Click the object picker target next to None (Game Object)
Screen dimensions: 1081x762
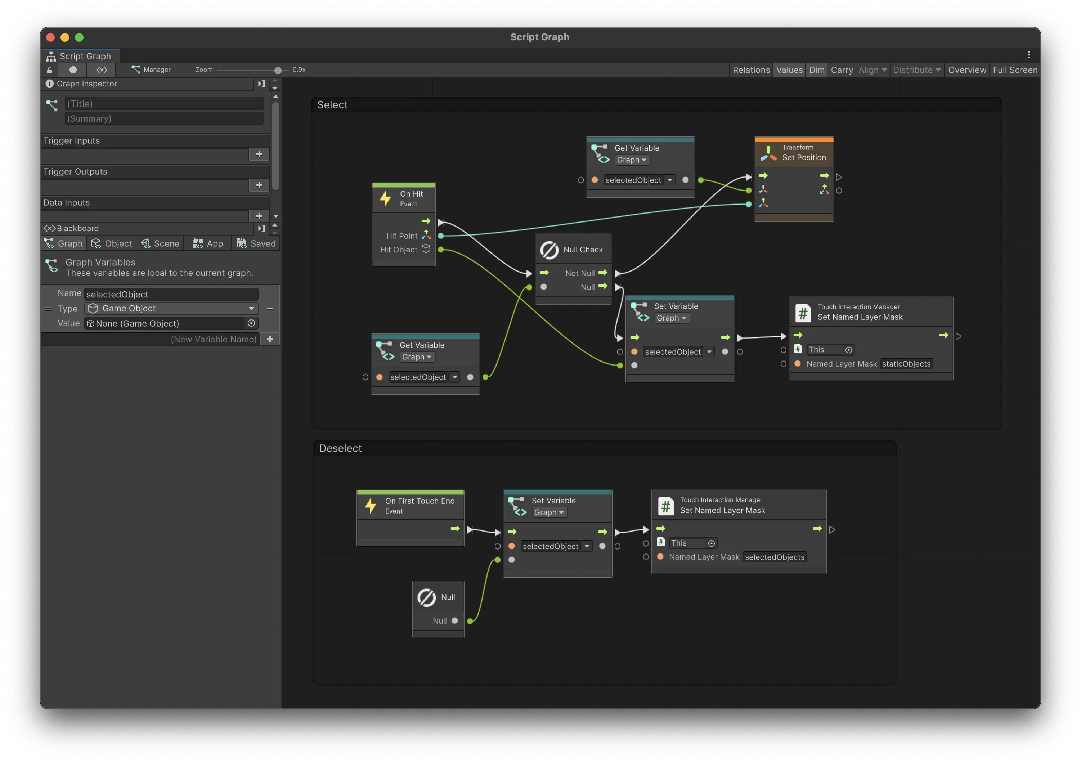tap(251, 323)
